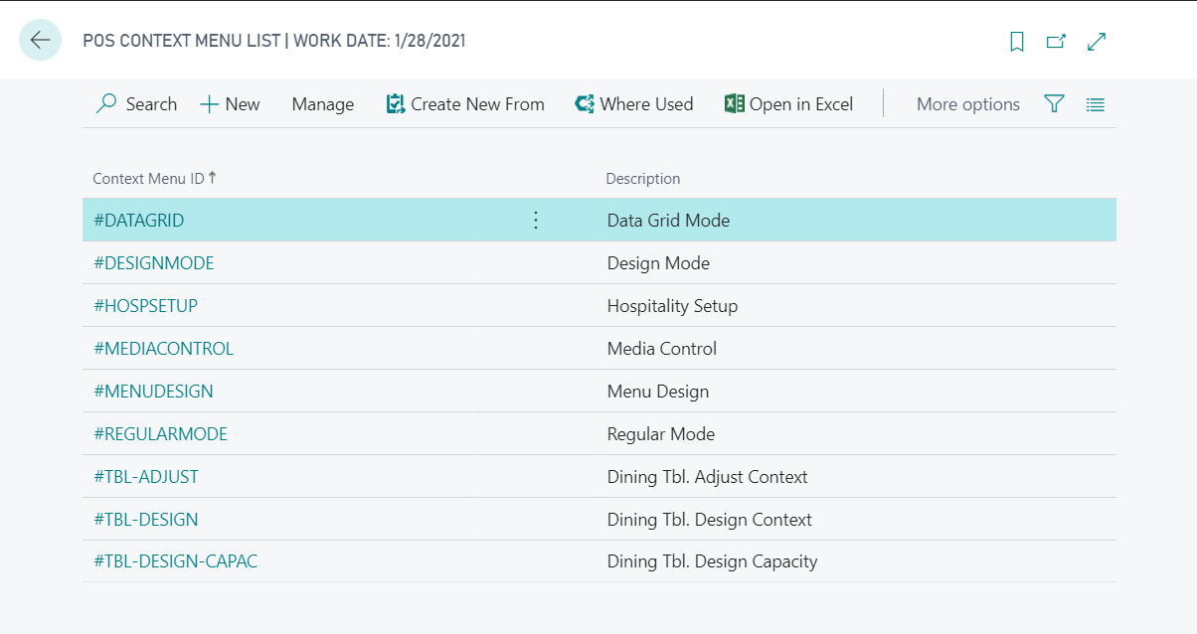Select the Media Control description cell
The height and width of the screenshot is (634, 1197).
661,349
